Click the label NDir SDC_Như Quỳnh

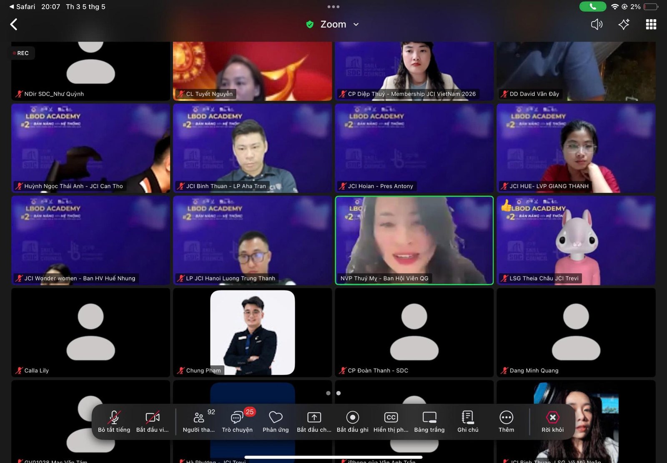pyautogui.click(x=54, y=94)
